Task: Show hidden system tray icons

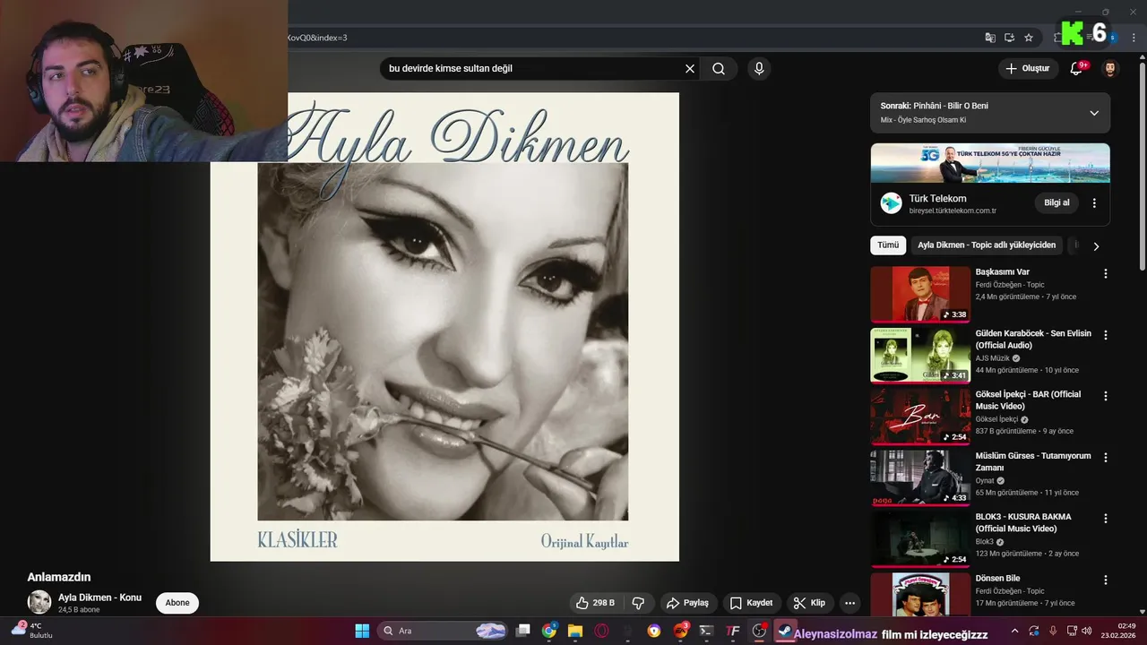Action: pyautogui.click(x=1014, y=631)
